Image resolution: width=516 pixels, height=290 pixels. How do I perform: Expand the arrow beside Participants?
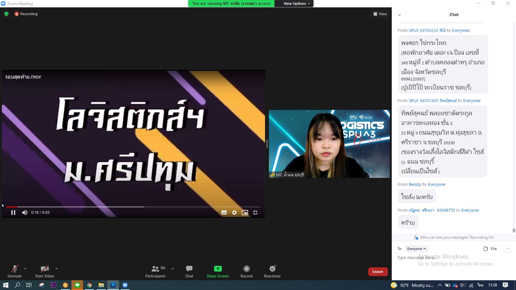tap(172, 269)
